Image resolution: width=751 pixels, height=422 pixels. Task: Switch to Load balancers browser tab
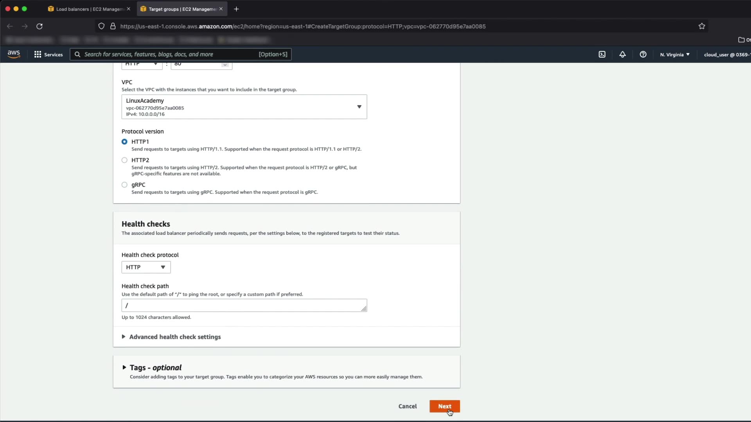tap(89, 9)
